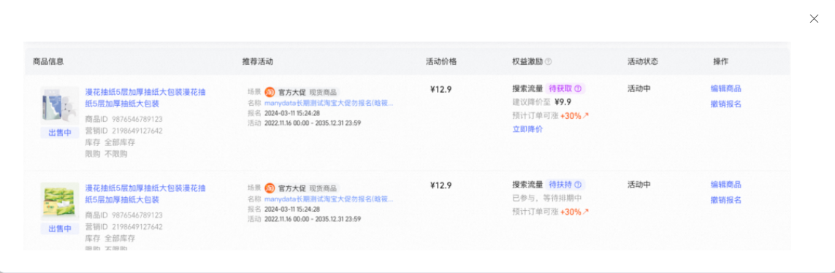Select signup time 2024-03-11 15:24:28 in 待获取 row

pyautogui.click(x=291, y=113)
